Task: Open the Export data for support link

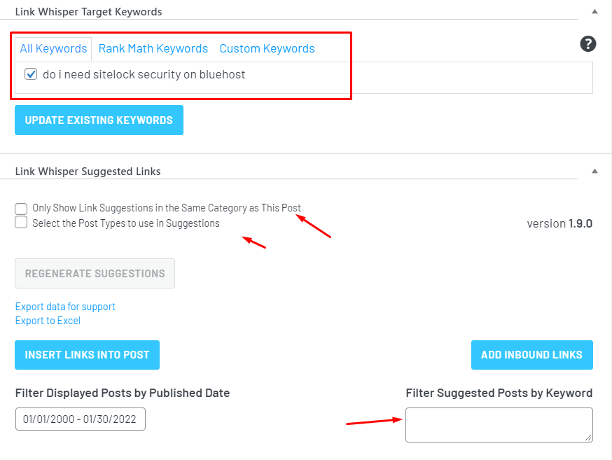Action: coord(65,307)
